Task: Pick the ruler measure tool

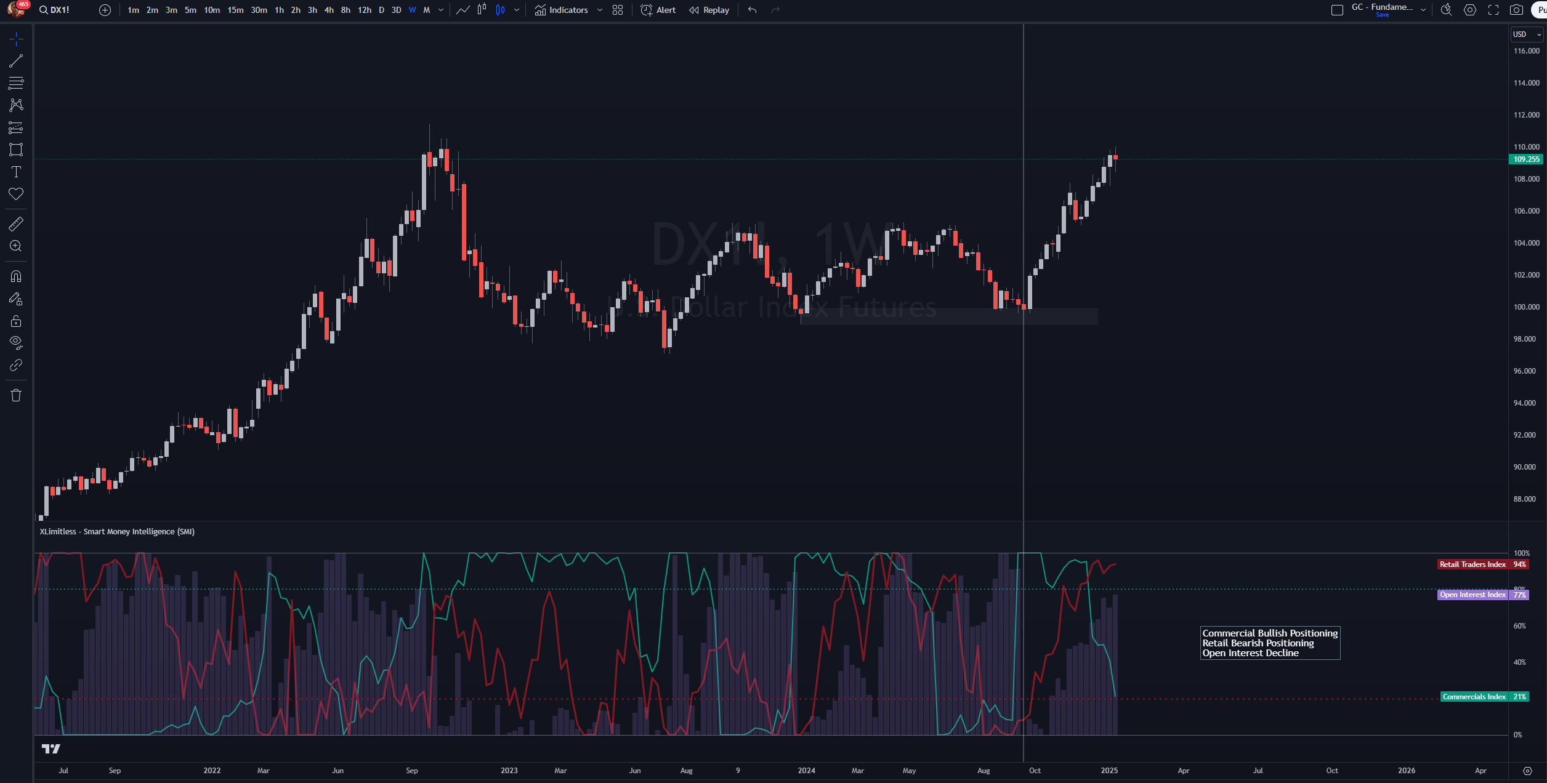Action: click(16, 224)
